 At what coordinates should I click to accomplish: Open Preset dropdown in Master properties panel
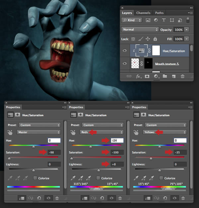click(x=39, y=125)
